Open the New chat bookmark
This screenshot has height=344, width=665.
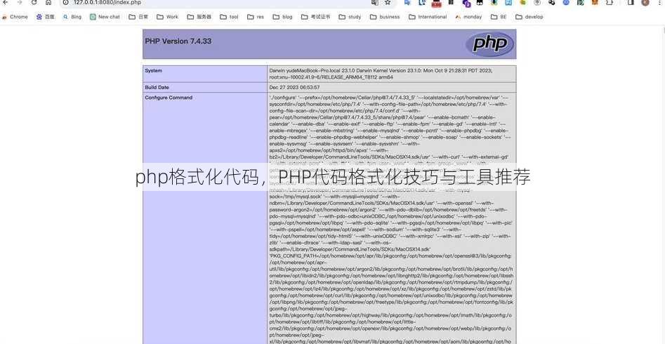click(105, 17)
